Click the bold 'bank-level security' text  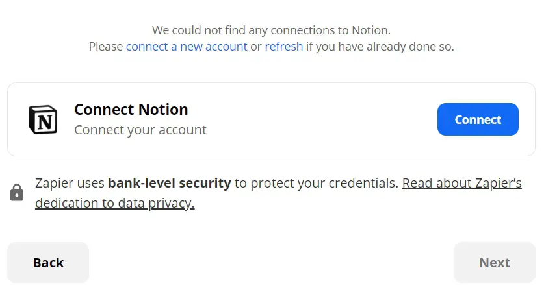pyautogui.click(x=170, y=183)
